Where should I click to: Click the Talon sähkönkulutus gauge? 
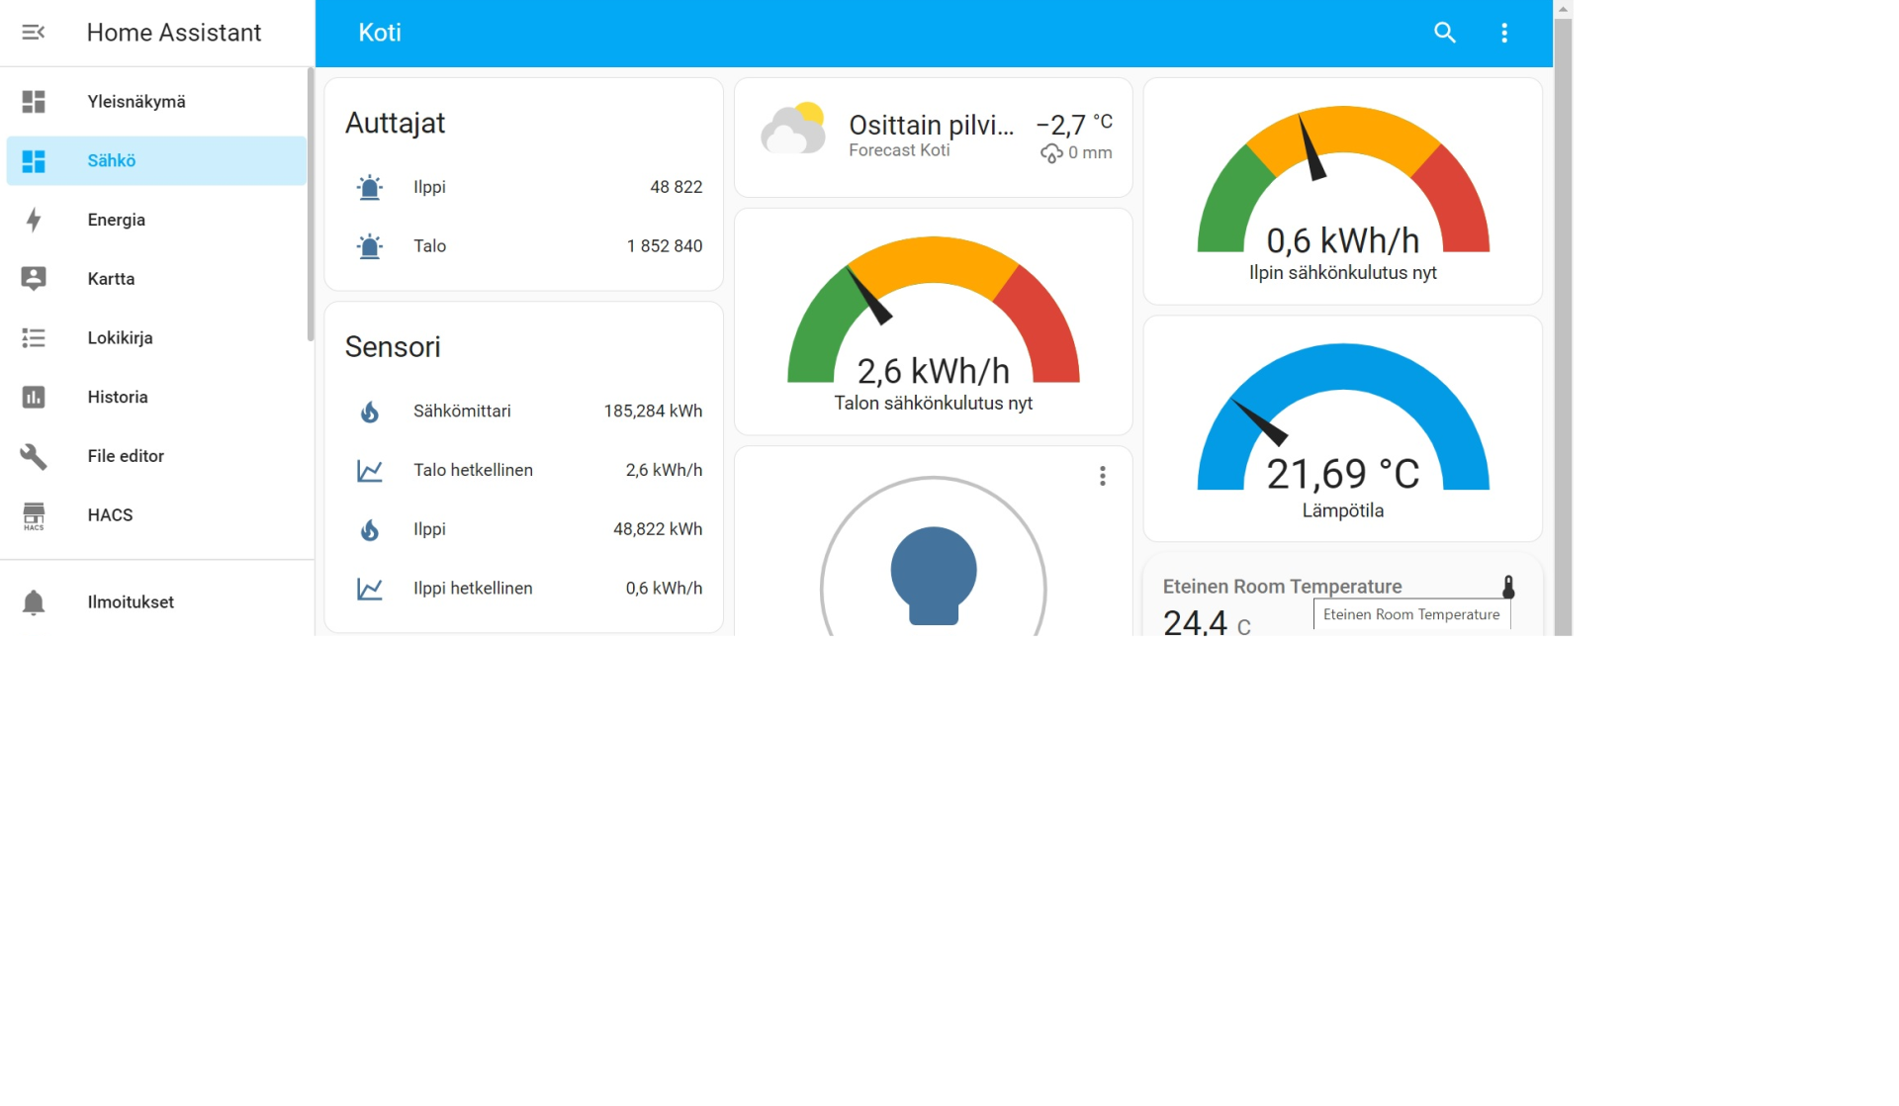(933, 326)
